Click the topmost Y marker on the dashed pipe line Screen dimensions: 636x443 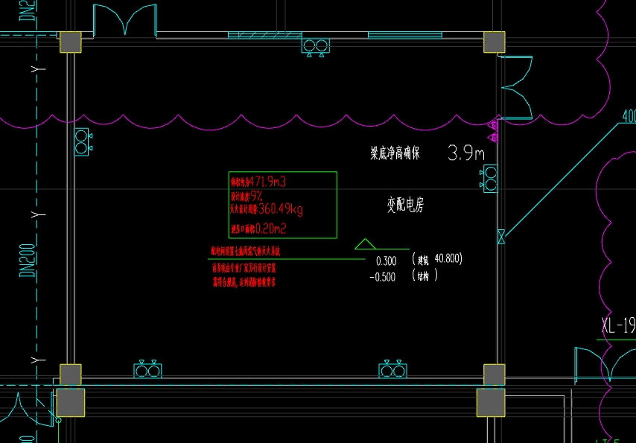[x=39, y=69]
